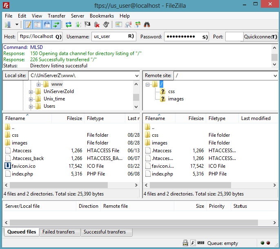Click the Host input field
Viewport: 280px width, 249px height.
pos(40,36)
